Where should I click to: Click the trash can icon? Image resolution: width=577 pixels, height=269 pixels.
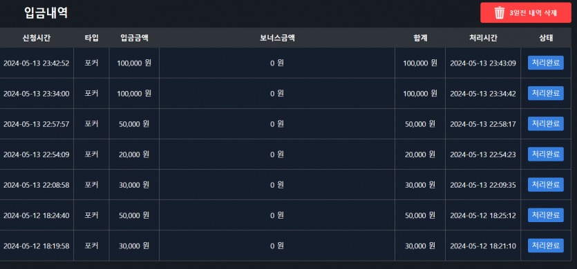(500, 13)
